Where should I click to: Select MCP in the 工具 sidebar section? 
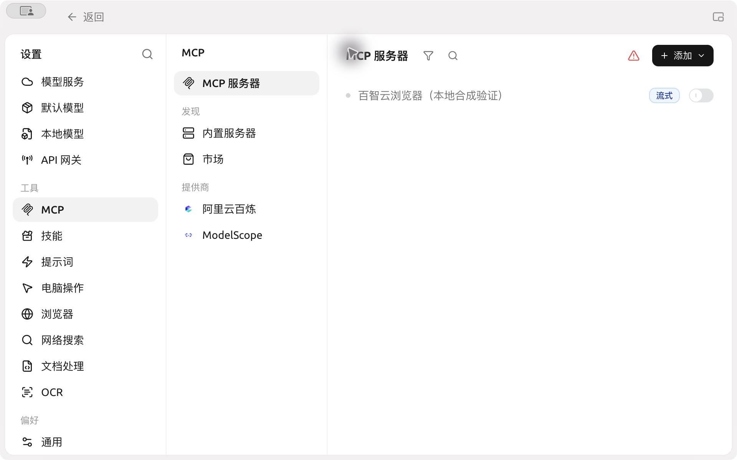pyautogui.click(x=85, y=210)
